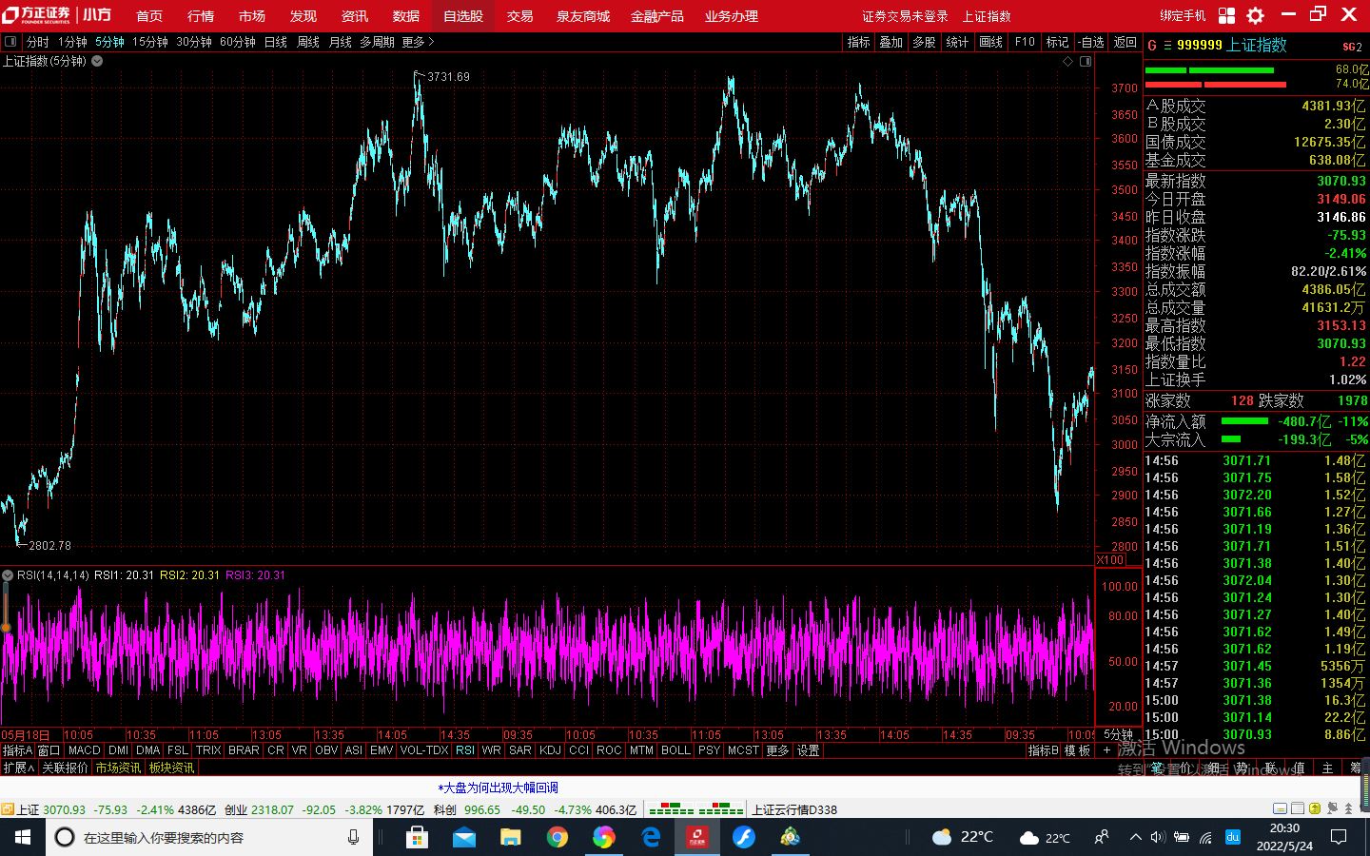Click 叠加 overlay button
The width and height of the screenshot is (1370, 856).
891,42
